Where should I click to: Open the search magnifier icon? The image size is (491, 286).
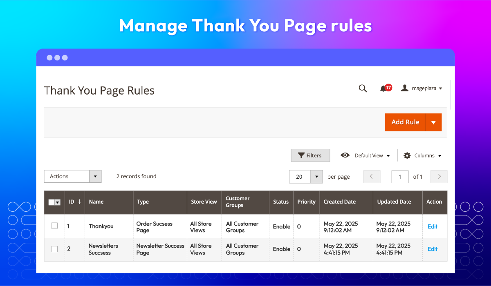coord(363,88)
